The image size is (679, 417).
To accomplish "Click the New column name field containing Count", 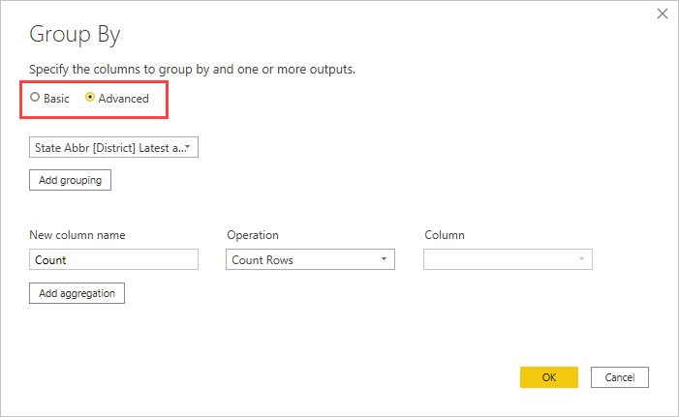I will pos(113,259).
